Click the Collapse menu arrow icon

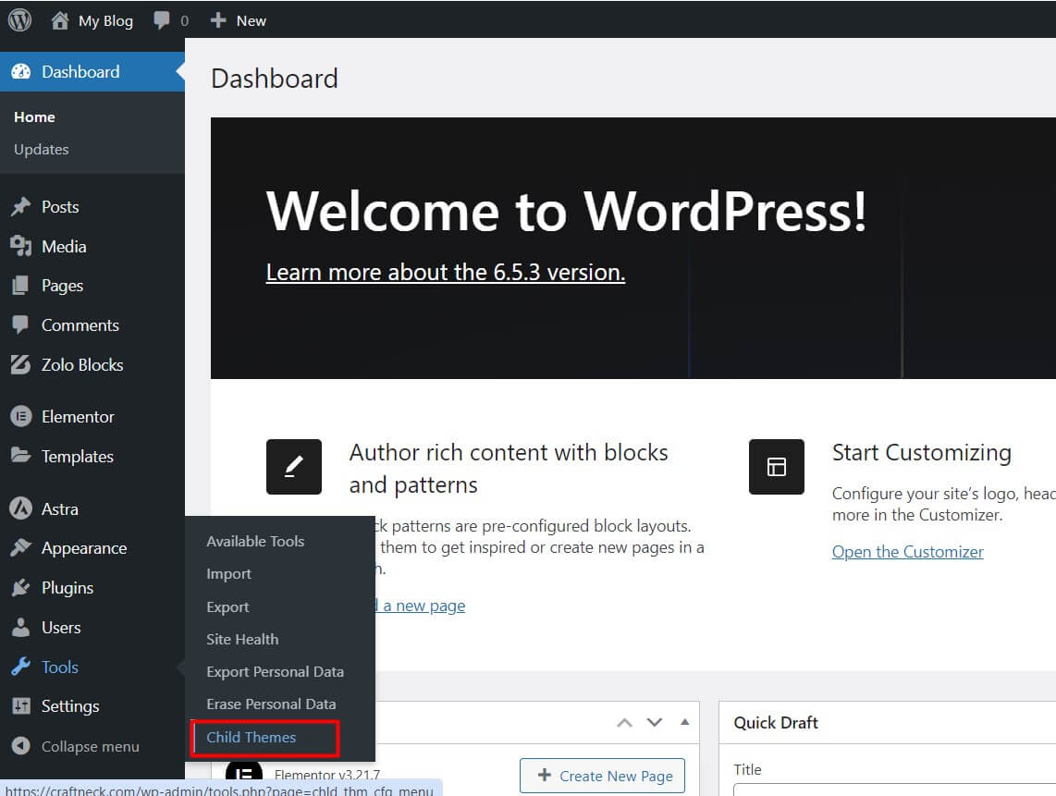tap(21, 745)
